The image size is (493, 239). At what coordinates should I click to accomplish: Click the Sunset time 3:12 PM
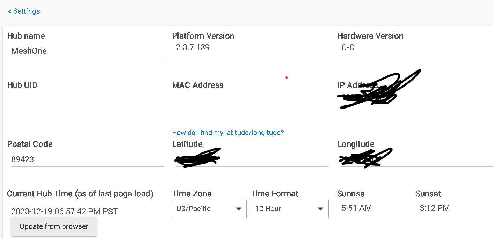pos(435,208)
